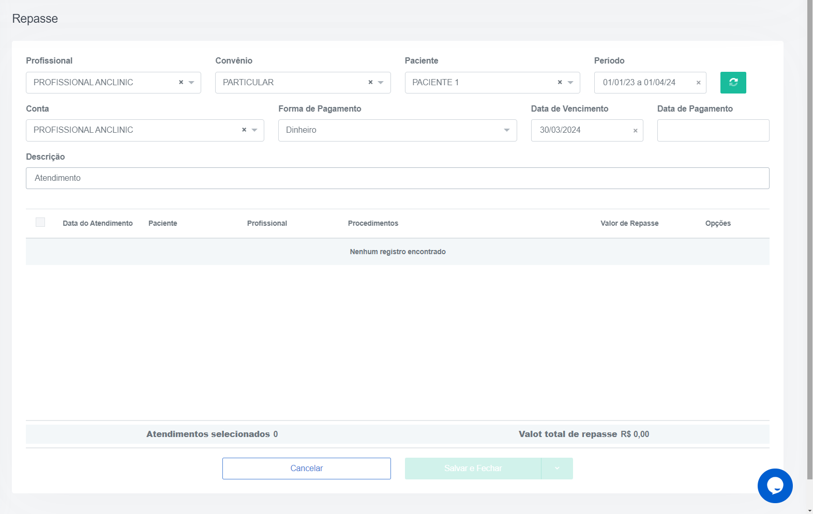Image resolution: width=813 pixels, height=514 pixels.
Task: Expand the Convênio dropdown arrow
Action: tap(381, 83)
